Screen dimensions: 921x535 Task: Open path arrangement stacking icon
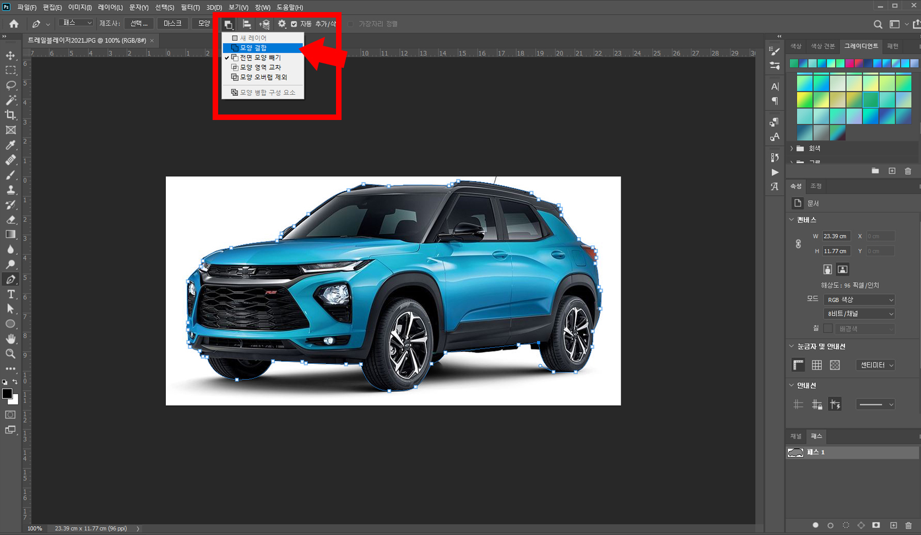pyautogui.click(x=264, y=24)
